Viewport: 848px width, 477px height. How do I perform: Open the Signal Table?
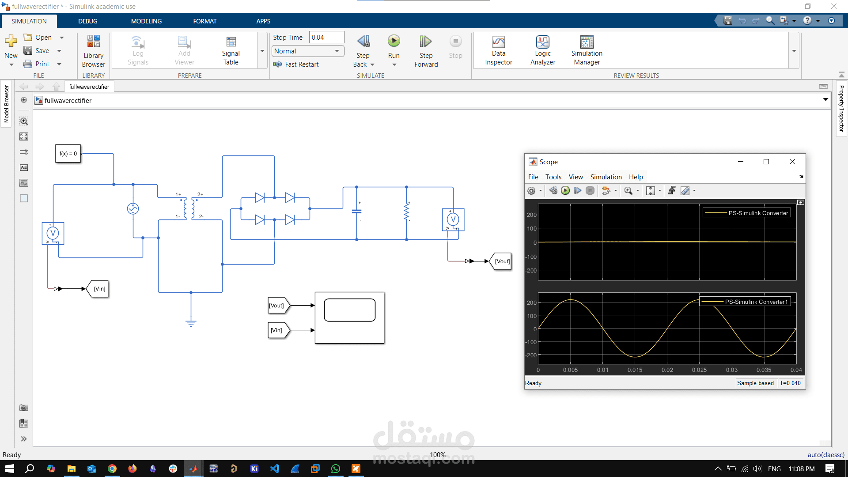tap(231, 51)
